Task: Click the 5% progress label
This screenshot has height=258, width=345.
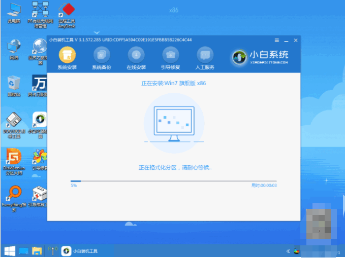Action: point(74,186)
